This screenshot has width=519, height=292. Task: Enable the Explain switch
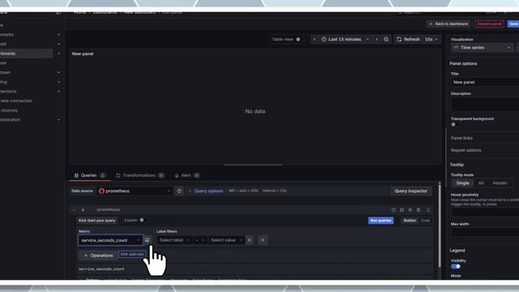(143, 220)
